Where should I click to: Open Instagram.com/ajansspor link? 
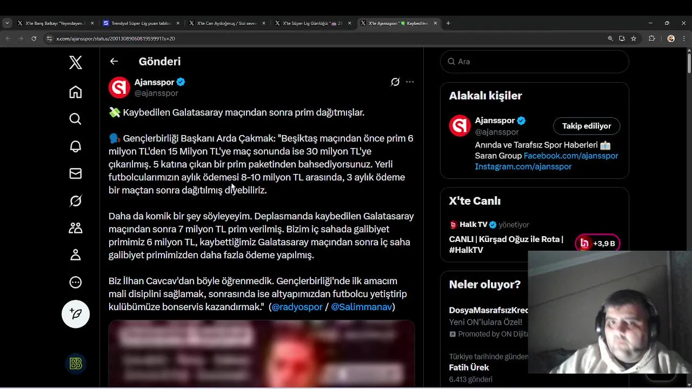click(523, 166)
